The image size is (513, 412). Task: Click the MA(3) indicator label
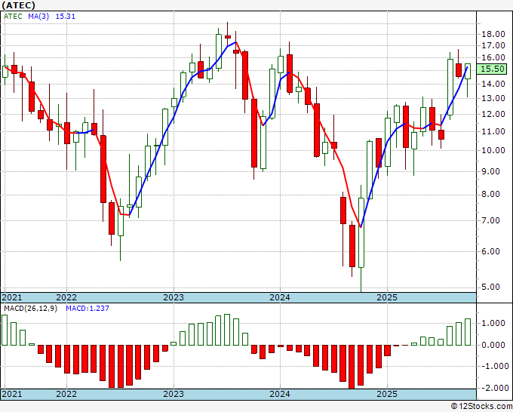coord(38,17)
